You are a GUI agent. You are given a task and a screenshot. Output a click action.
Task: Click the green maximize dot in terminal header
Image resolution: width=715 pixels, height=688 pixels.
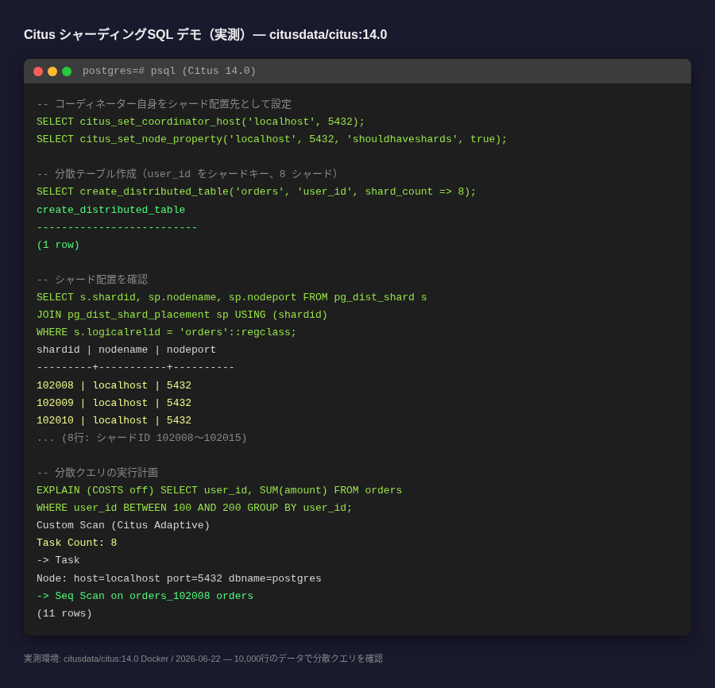click(67, 72)
